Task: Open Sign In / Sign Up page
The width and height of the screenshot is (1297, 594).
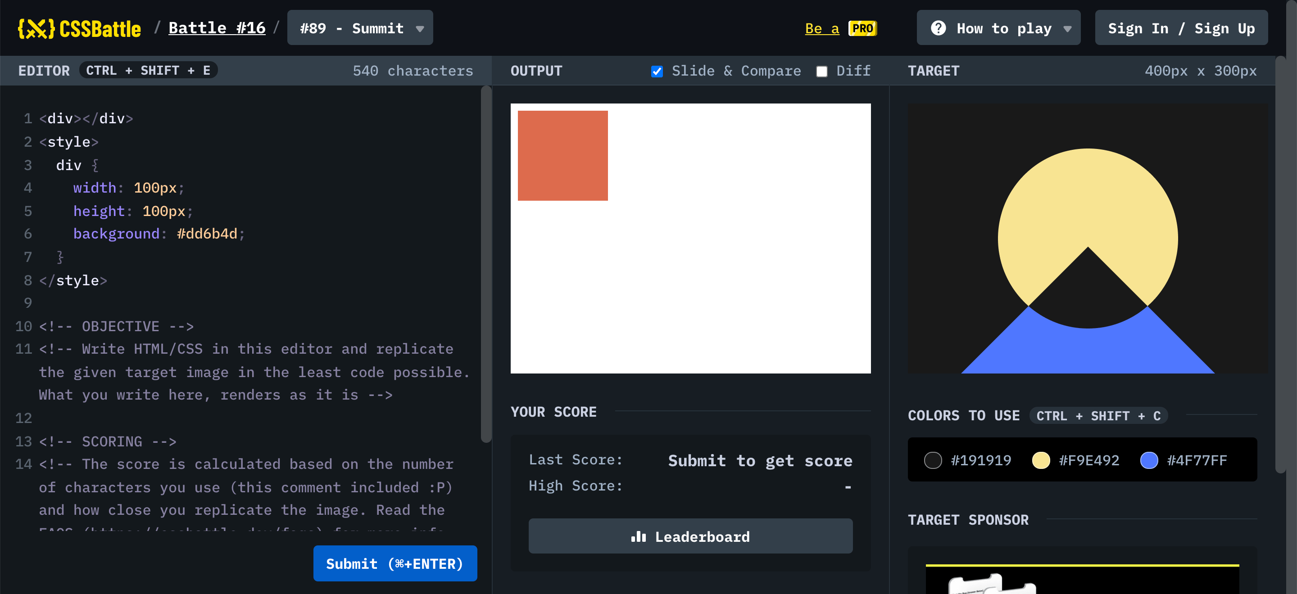Action: (x=1182, y=28)
